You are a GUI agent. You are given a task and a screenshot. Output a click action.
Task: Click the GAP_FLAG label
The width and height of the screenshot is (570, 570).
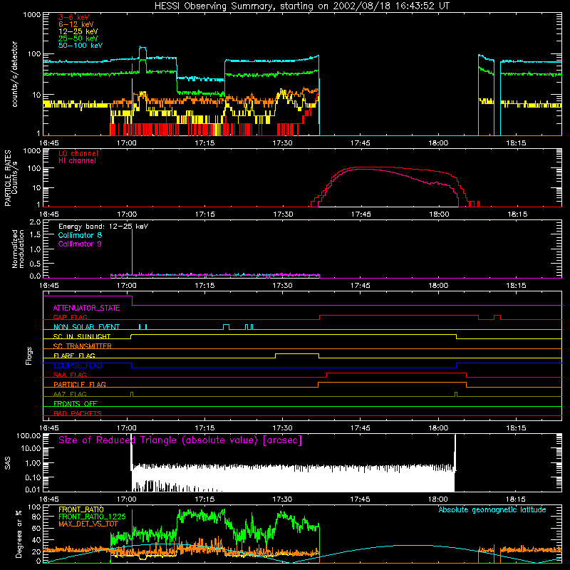70,317
